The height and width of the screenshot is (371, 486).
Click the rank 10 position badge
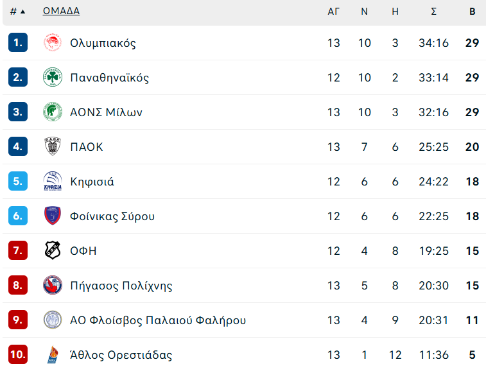pyautogui.click(x=18, y=354)
